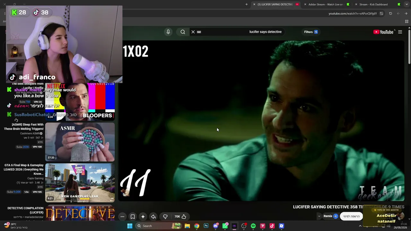
Task: Click the 'VPH 105' badge on GTA 6 video
Action: tap(37, 192)
